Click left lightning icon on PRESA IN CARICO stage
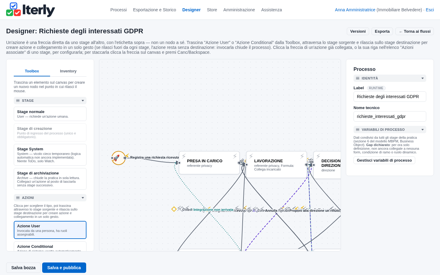This screenshot has width=440, height=275. pyautogui.click(x=184, y=156)
